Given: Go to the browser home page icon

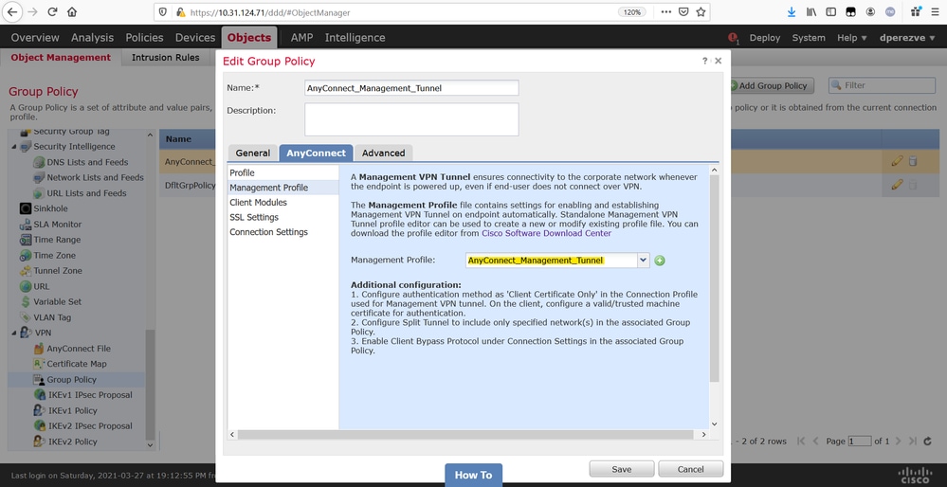Looking at the screenshot, I should click(72, 12).
